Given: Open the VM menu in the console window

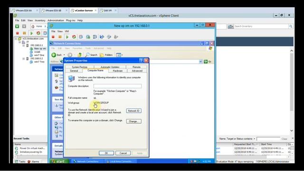Looking at the screenshot, I should tap(66, 31).
